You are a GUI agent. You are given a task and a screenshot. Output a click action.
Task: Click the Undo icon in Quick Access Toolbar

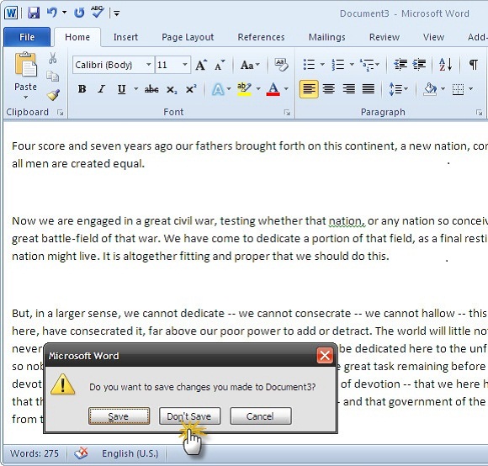tap(52, 13)
